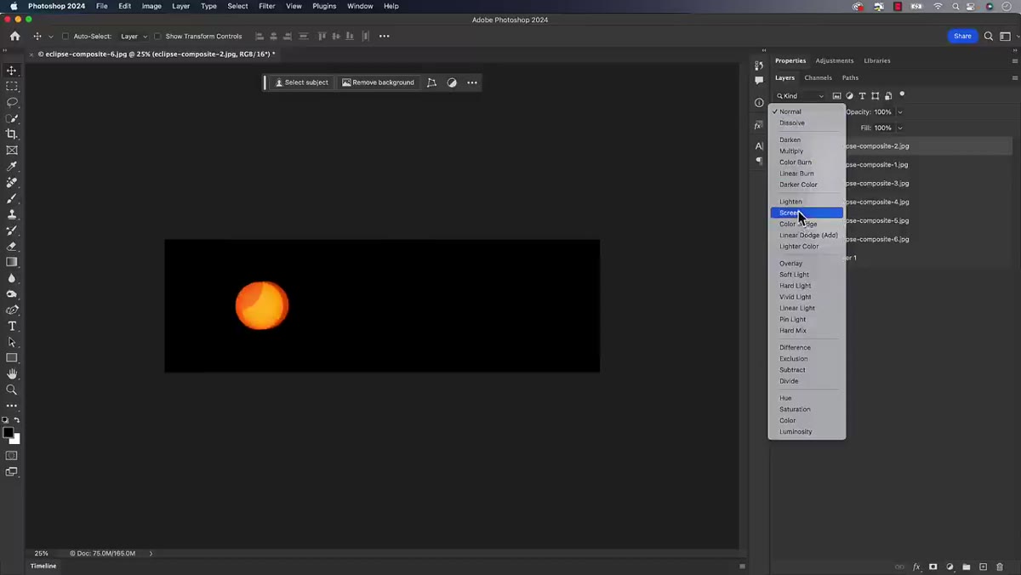Click the Home icon in options bar
This screenshot has width=1021, height=575.
[x=14, y=37]
